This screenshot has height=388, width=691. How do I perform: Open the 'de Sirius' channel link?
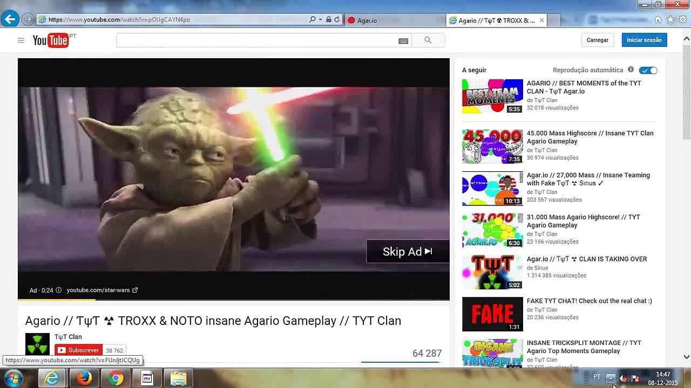[537, 268]
